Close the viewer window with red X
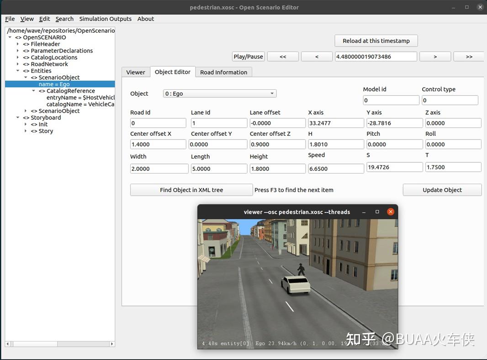The image size is (487, 360). (391, 212)
